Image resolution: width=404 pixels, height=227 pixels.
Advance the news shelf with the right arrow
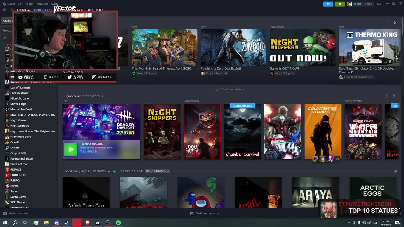(x=395, y=23)
